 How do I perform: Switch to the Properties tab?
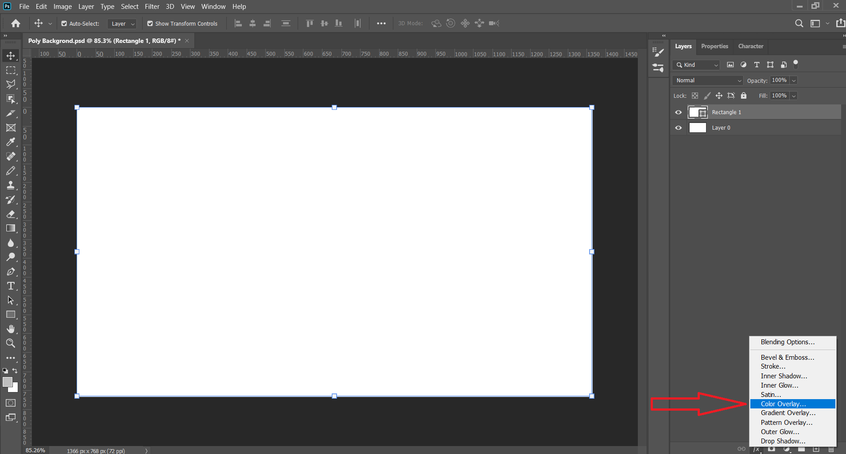click(714, 46)
